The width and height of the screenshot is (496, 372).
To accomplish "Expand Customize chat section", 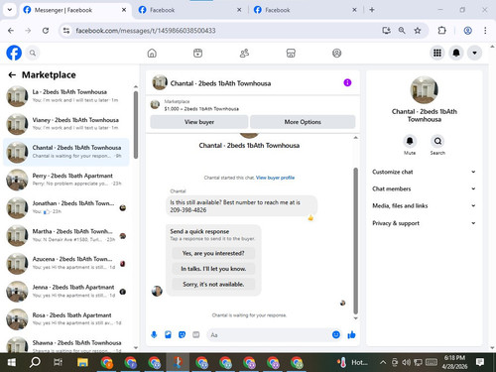I will click(x=424, y=172).
